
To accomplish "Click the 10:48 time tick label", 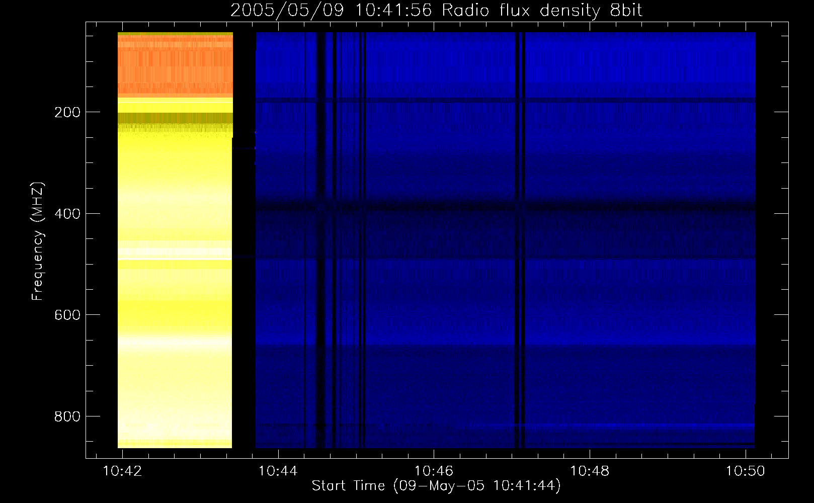I will coord(590,471).
